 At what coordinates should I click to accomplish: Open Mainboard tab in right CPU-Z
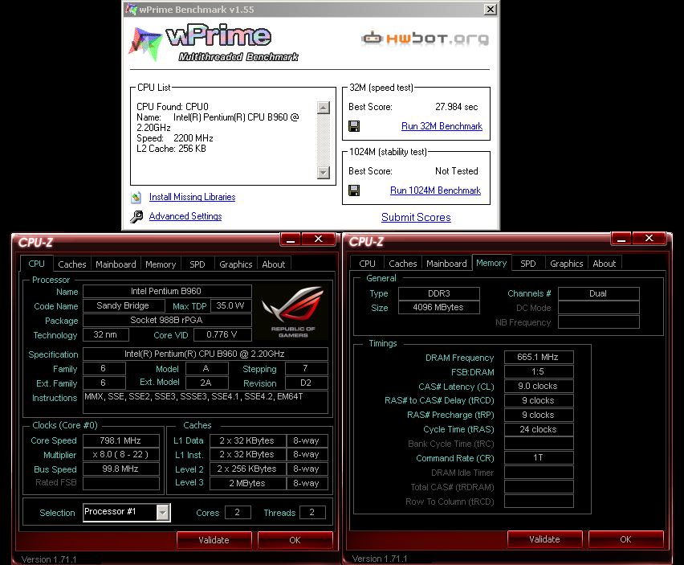coord(446,264)
